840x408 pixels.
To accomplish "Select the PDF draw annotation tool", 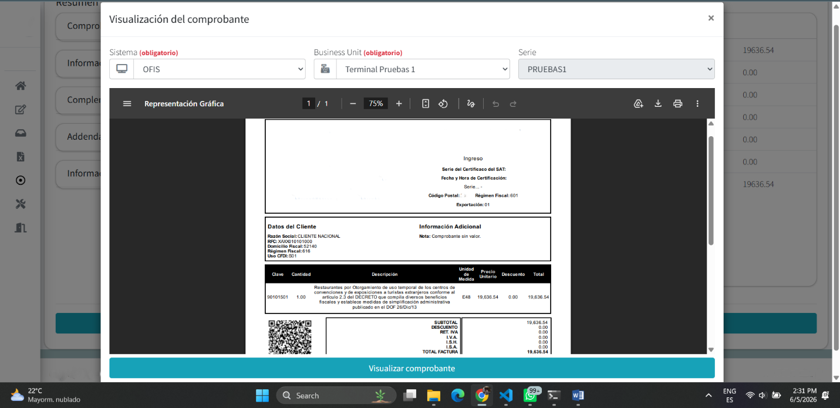I will [x=470, y=104].
